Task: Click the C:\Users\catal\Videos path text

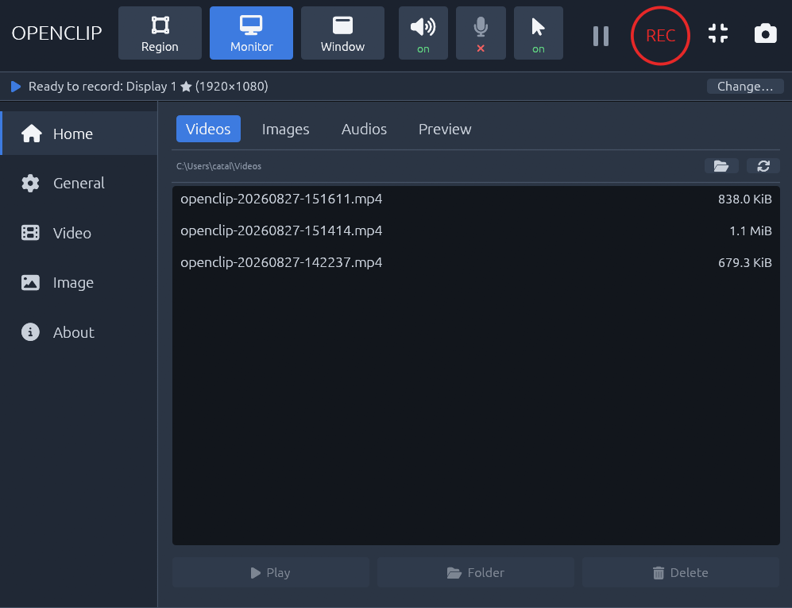Action: pos(218,166)
